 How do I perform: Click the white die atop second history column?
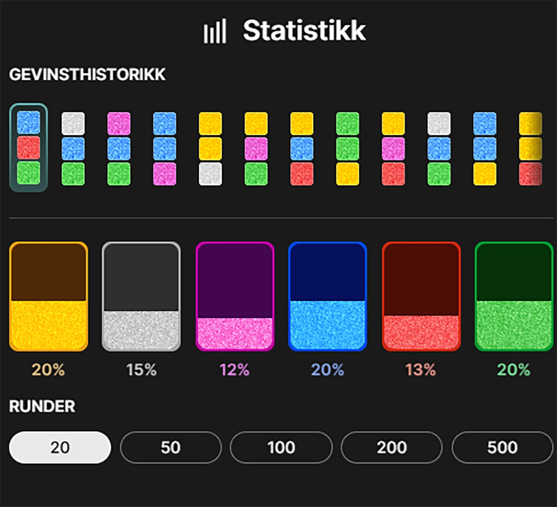pos(73,123)
